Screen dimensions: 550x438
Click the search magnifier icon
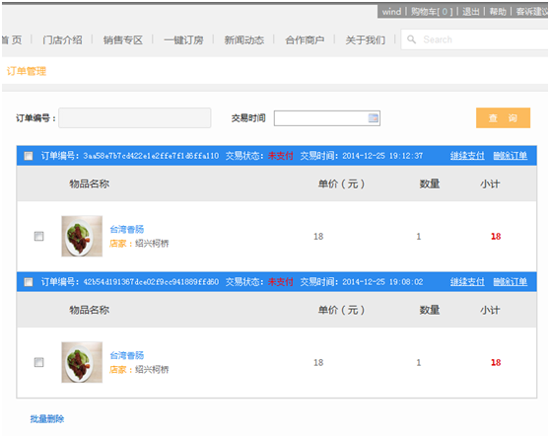(x=411, y=39)
